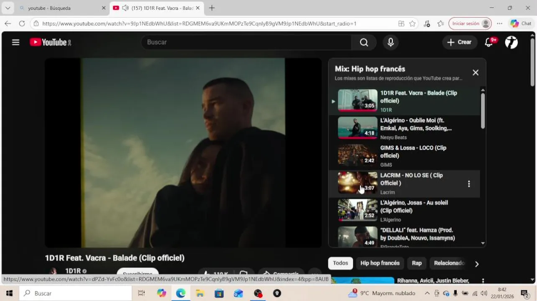537x301 pixels.
Task: Open the volume control in system tray
Action: click(x=483, y=293)
